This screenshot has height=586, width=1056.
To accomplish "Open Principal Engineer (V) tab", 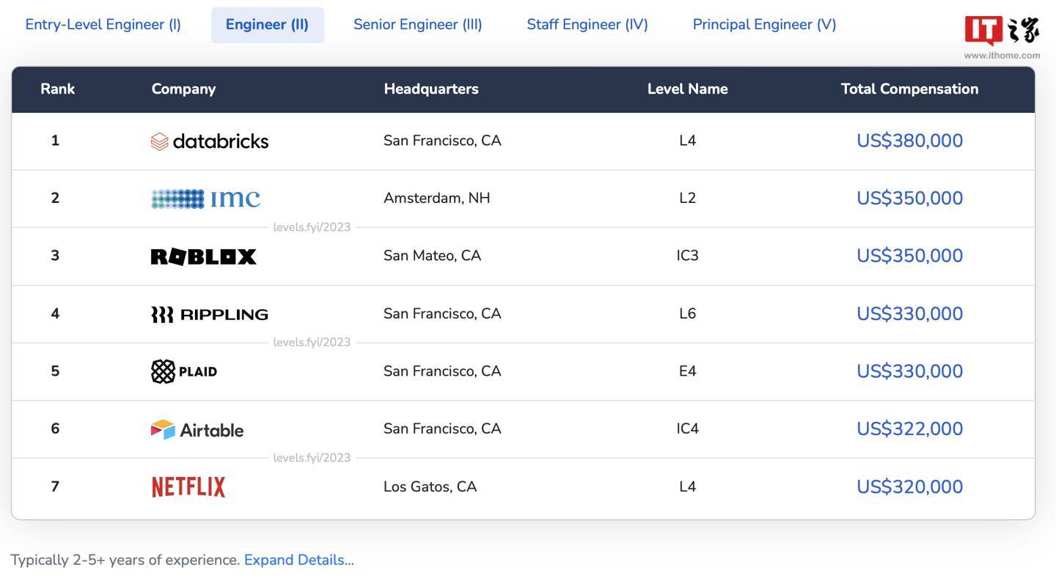I will point(765,24).
